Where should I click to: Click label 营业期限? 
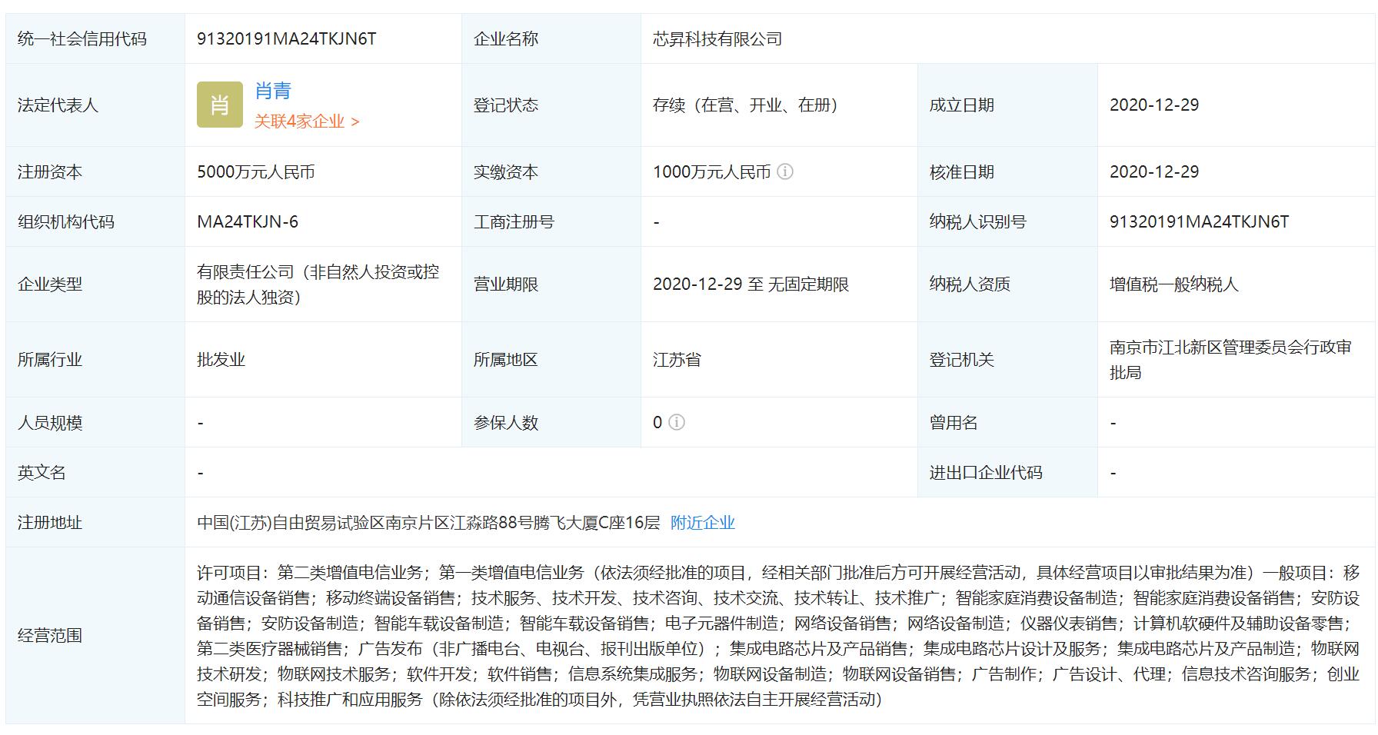[x=506, y=284]
